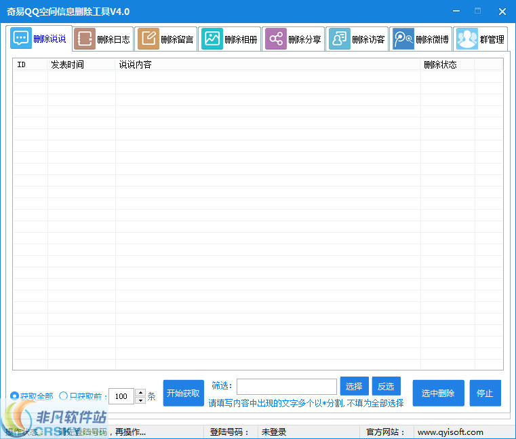Open the www.qyisoft.com website link

(450, 432)
